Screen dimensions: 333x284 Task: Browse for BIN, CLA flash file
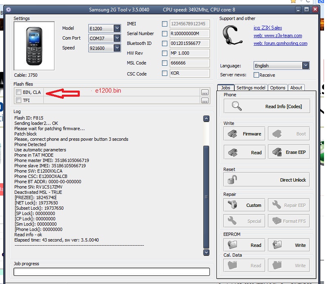pos(205,92)
